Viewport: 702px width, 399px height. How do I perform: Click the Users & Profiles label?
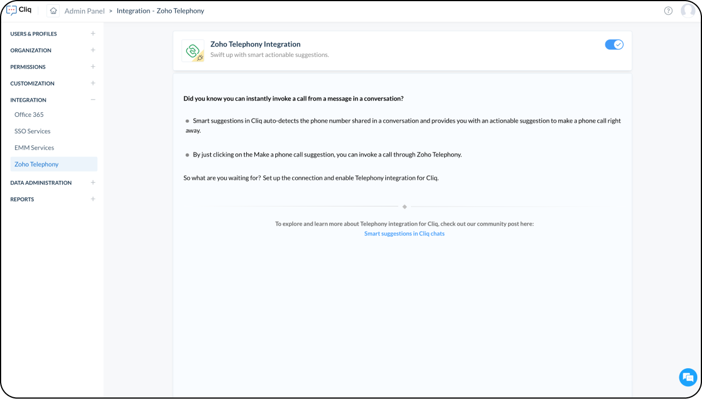[34, 34]
